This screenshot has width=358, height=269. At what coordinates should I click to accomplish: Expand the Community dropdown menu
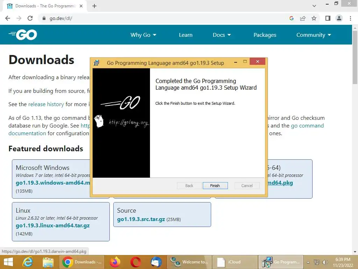(x=314, y=35)
